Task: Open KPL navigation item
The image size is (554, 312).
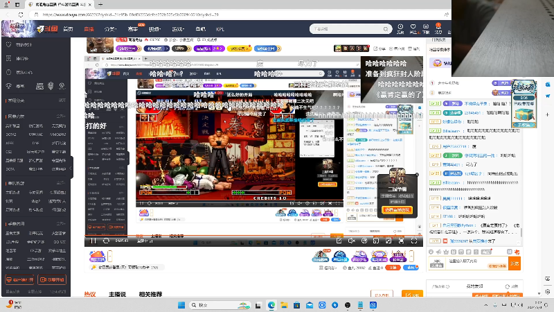Action: [220, 29]
